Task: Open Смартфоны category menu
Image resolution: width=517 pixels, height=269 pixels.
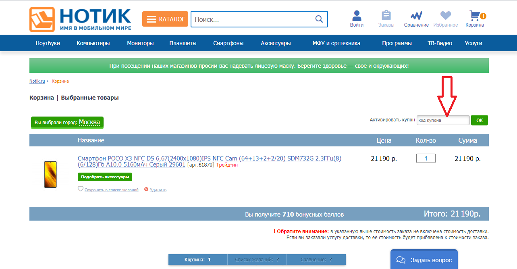Action: (228, 43)
